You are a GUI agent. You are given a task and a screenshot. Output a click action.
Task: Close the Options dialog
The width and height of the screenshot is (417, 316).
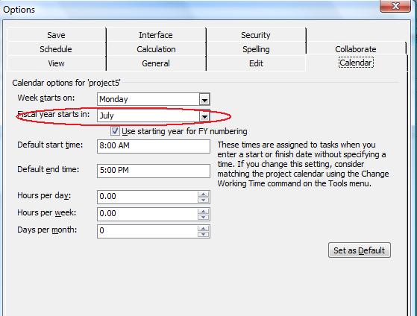pos(395,6)
